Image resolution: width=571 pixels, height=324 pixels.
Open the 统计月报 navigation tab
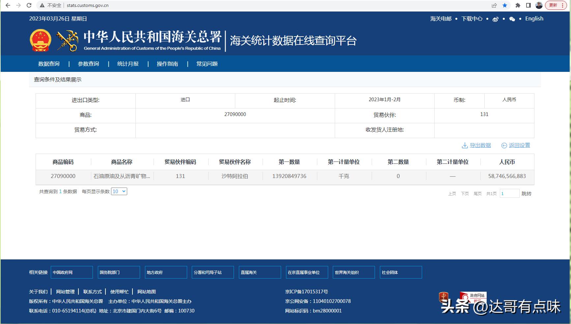(128, 64)
